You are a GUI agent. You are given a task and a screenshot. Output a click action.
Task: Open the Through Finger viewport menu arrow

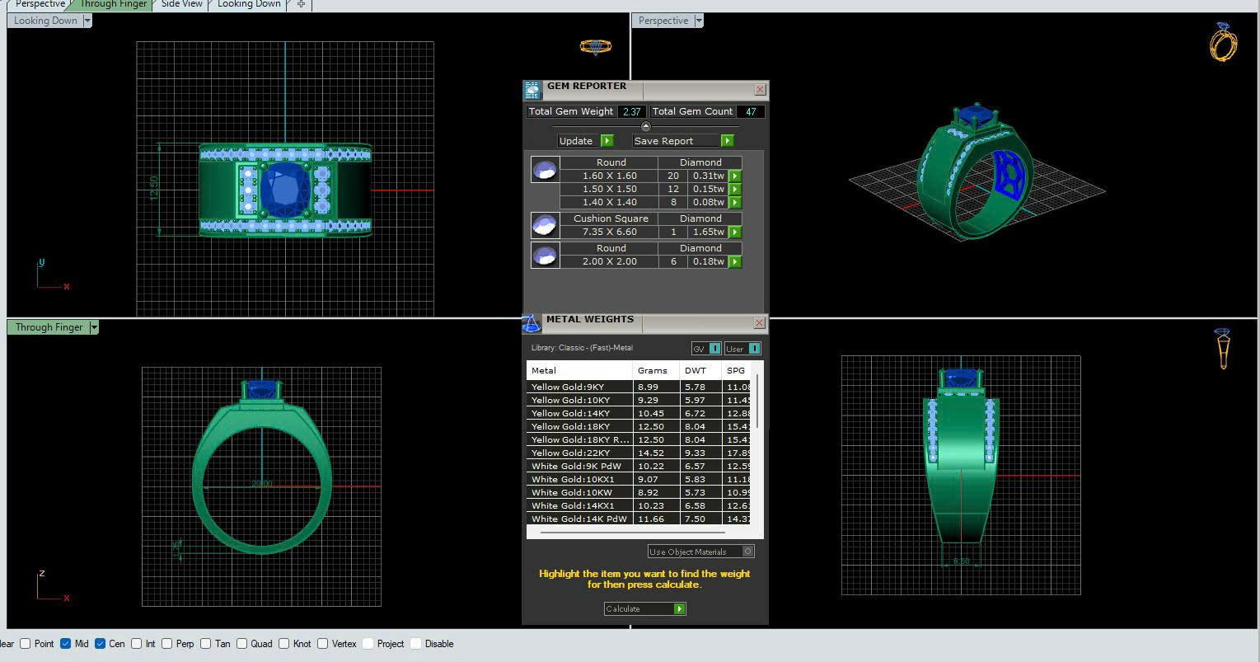pos(94,327)
